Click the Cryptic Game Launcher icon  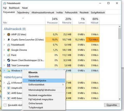(x=9, y=40)
